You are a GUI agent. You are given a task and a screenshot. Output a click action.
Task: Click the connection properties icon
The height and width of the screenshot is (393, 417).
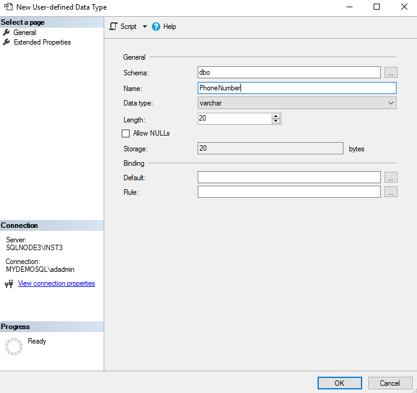click(x=8, y=284)
